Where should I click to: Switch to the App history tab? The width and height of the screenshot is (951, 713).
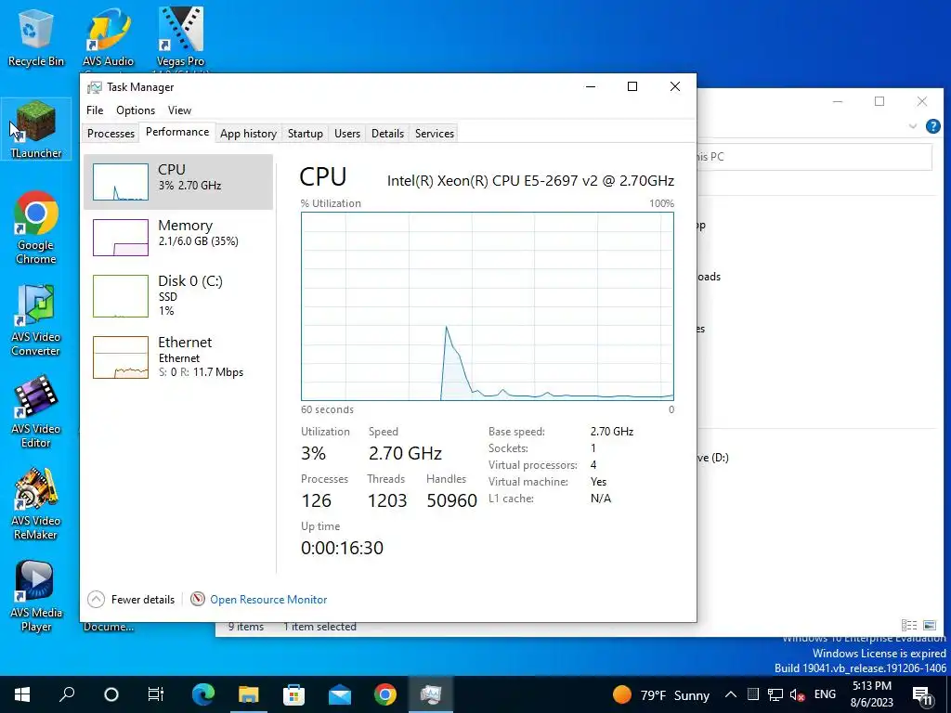(248, 134)
